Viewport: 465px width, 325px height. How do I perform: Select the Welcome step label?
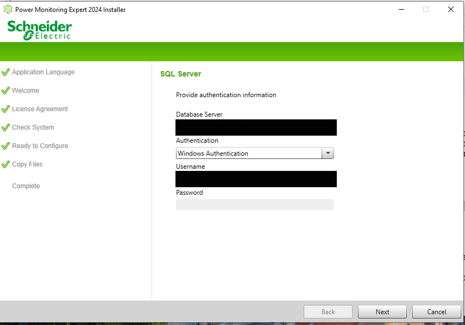pos(26,91)
